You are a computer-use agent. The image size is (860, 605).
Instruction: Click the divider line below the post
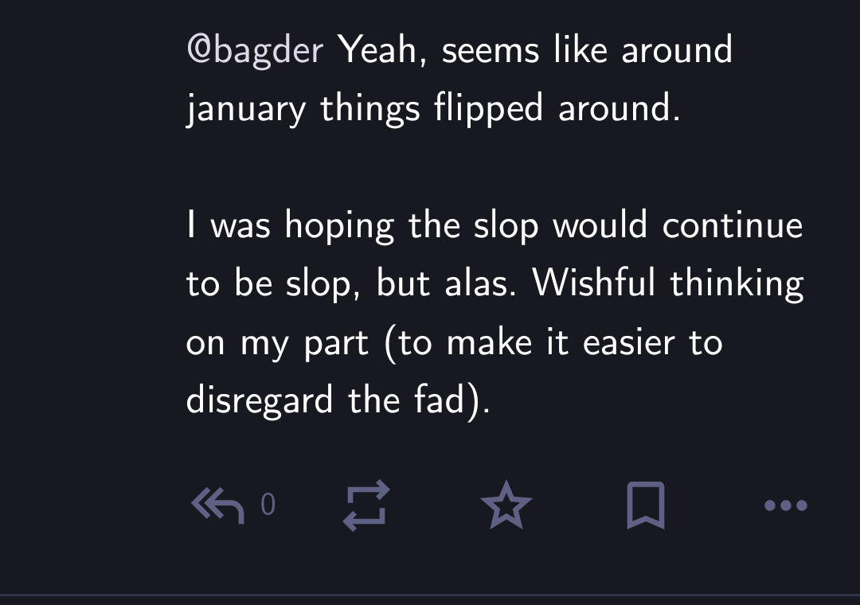(430, 594)
